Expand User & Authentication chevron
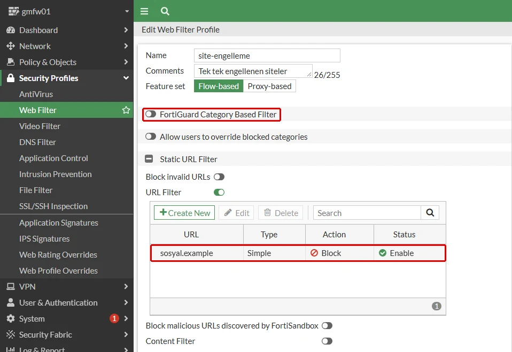Screen dimensions: 512x352 point(126,302)
